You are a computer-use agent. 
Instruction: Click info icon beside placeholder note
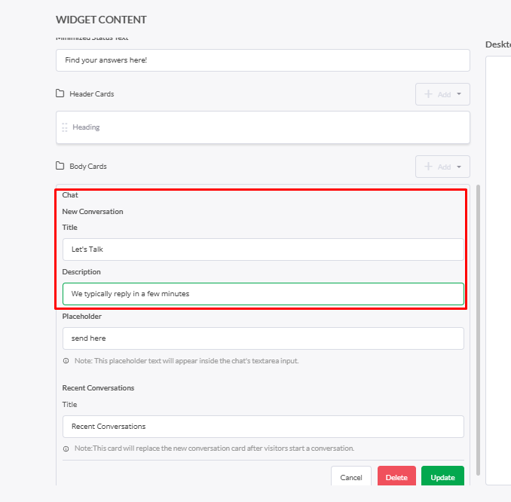66,361
